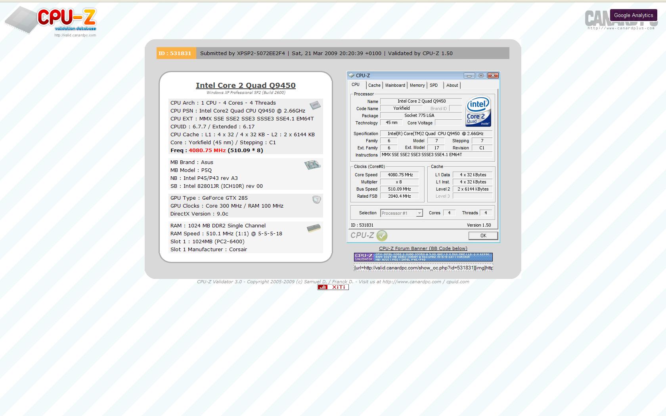
Task: Switch to the Cache tab
Action: coord(374,85)
